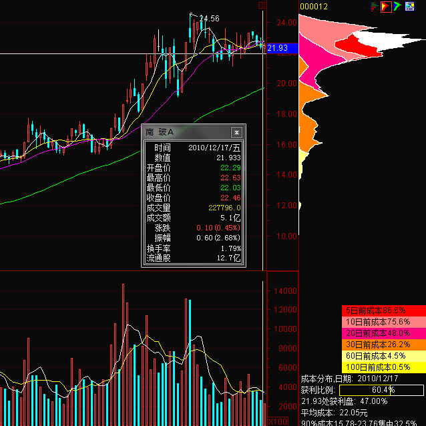426x426 pixels.
Task: Select the red-yellow arrow cost distribution icon
Action: 386,7
